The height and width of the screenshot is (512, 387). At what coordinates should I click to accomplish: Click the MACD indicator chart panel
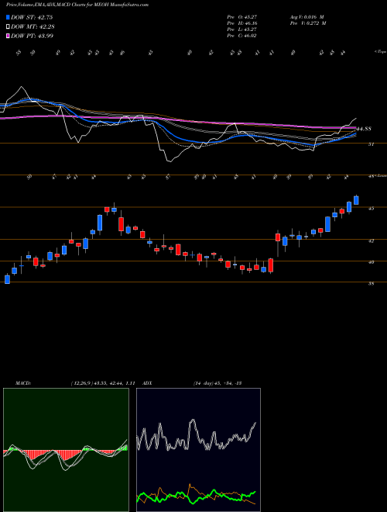click(x=66, y=450)
